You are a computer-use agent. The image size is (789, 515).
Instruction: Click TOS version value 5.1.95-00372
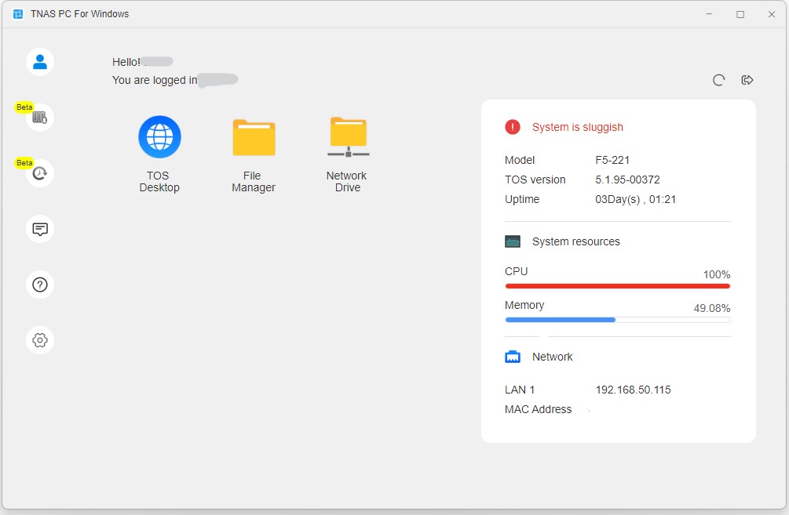click(x=627, y=180)
